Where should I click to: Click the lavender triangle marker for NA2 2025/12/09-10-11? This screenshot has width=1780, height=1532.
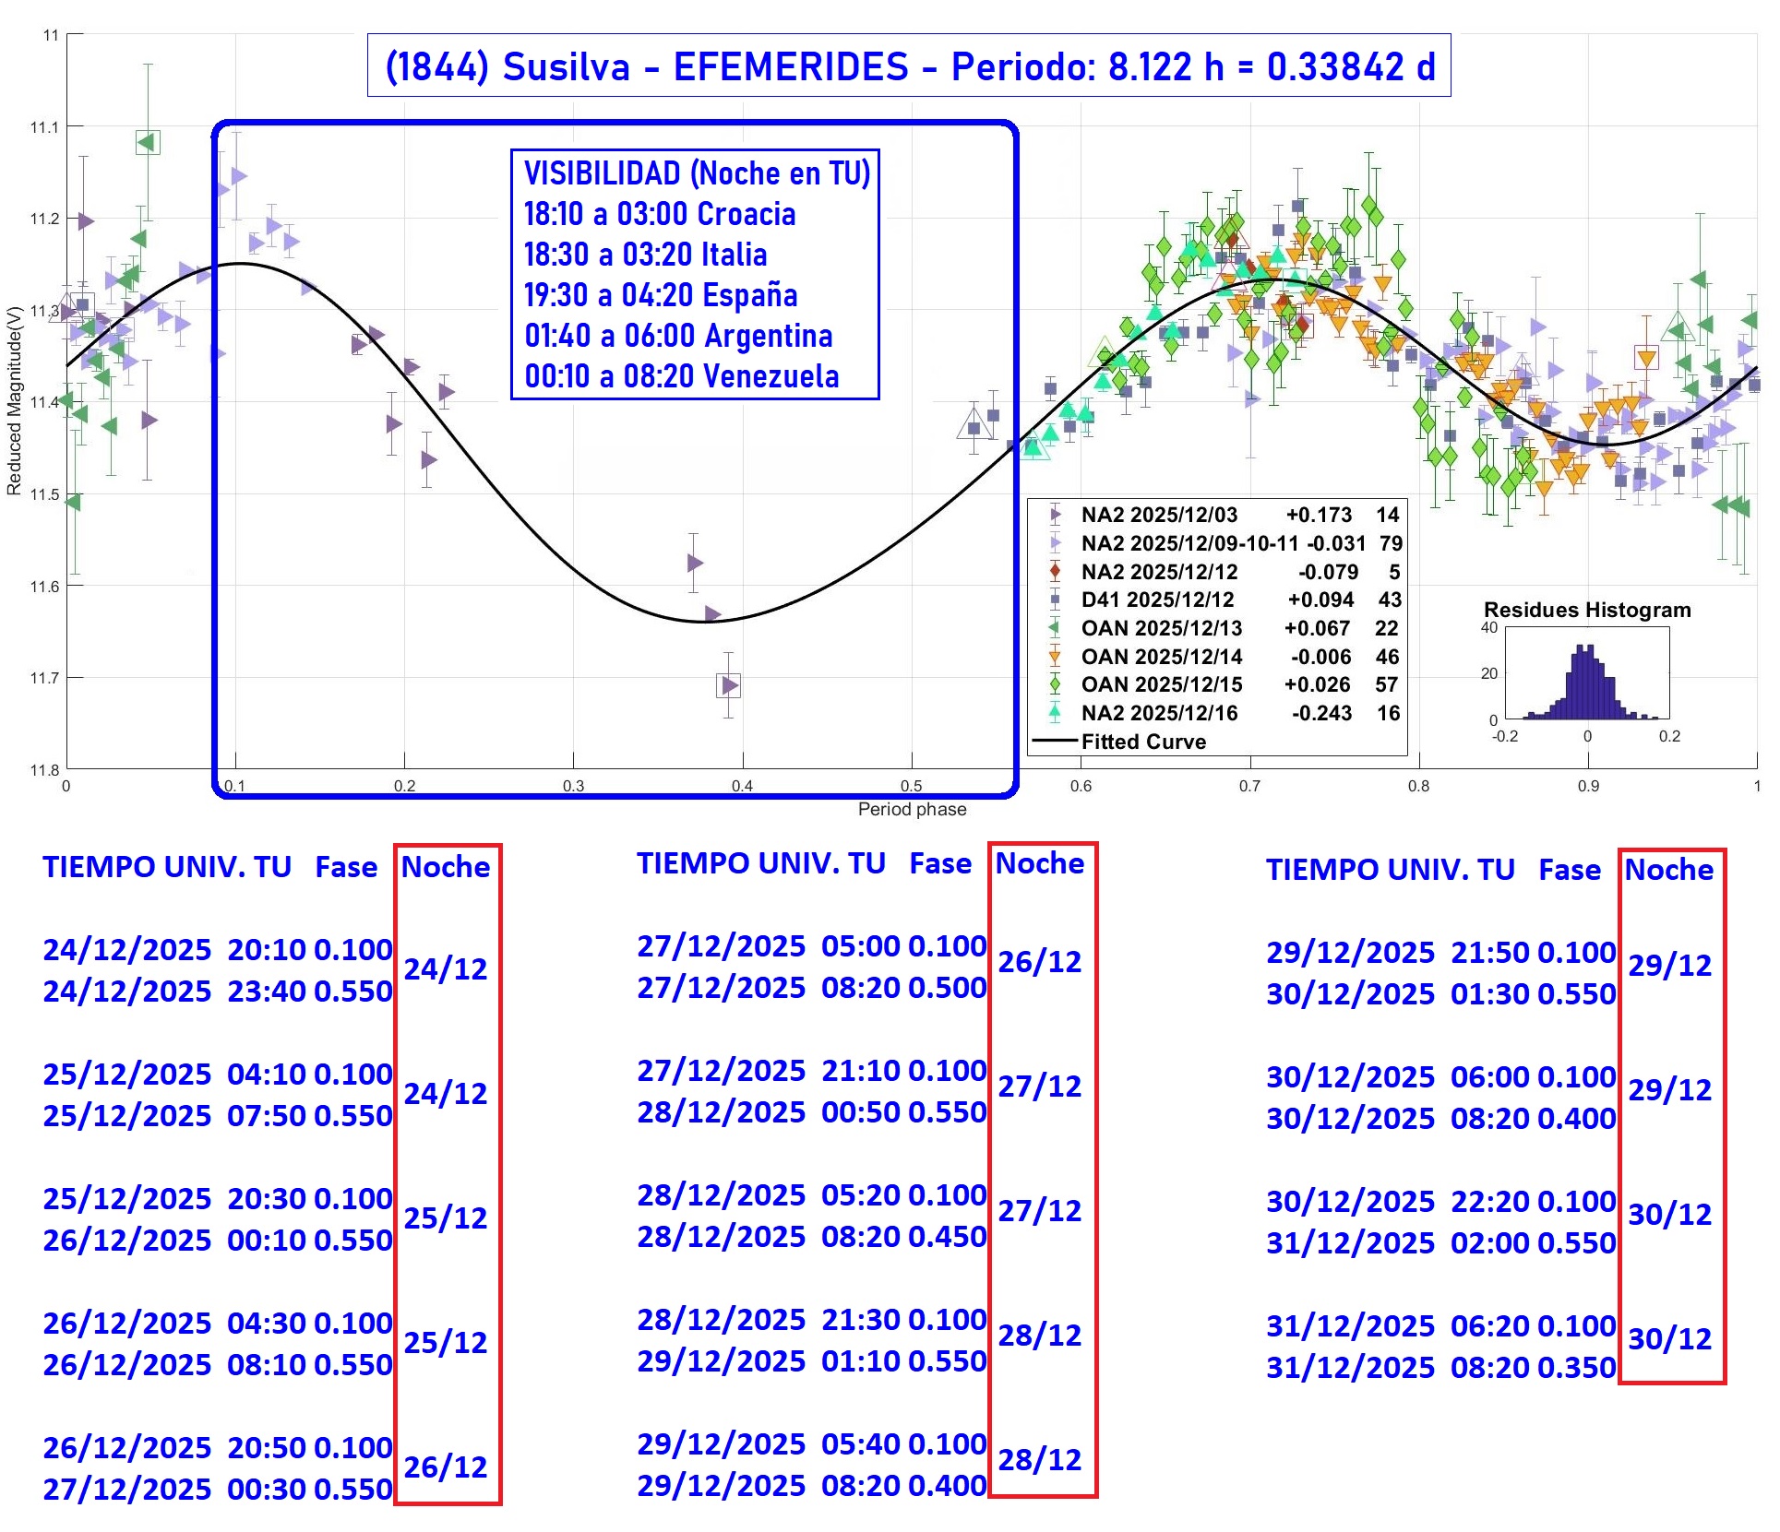tap(1056, 543)
